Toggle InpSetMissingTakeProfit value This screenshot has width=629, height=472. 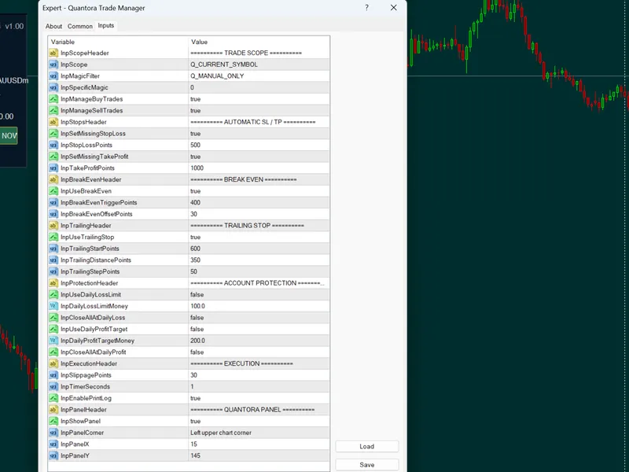tap(259, 157)
